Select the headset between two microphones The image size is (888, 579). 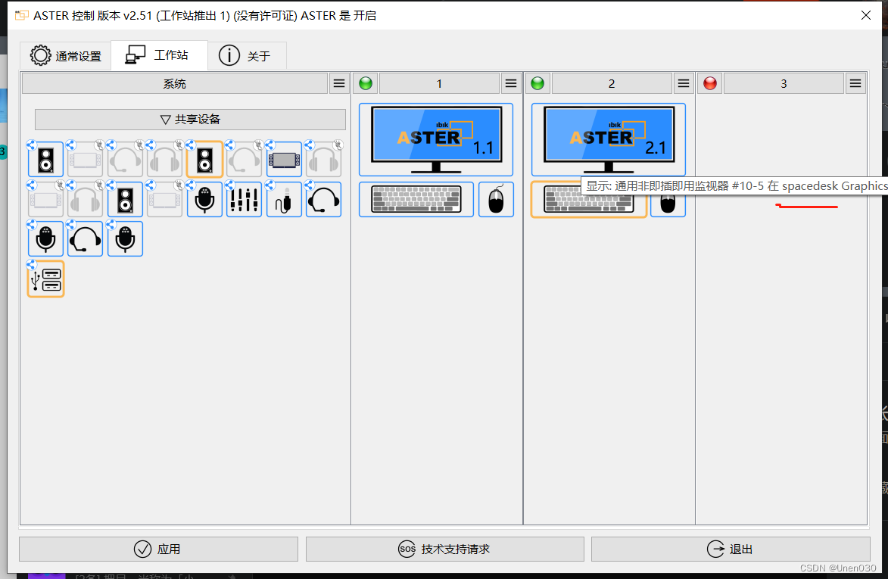(86, 239)
